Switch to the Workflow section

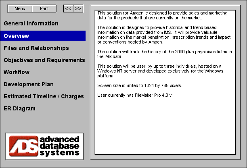point(17,72)
